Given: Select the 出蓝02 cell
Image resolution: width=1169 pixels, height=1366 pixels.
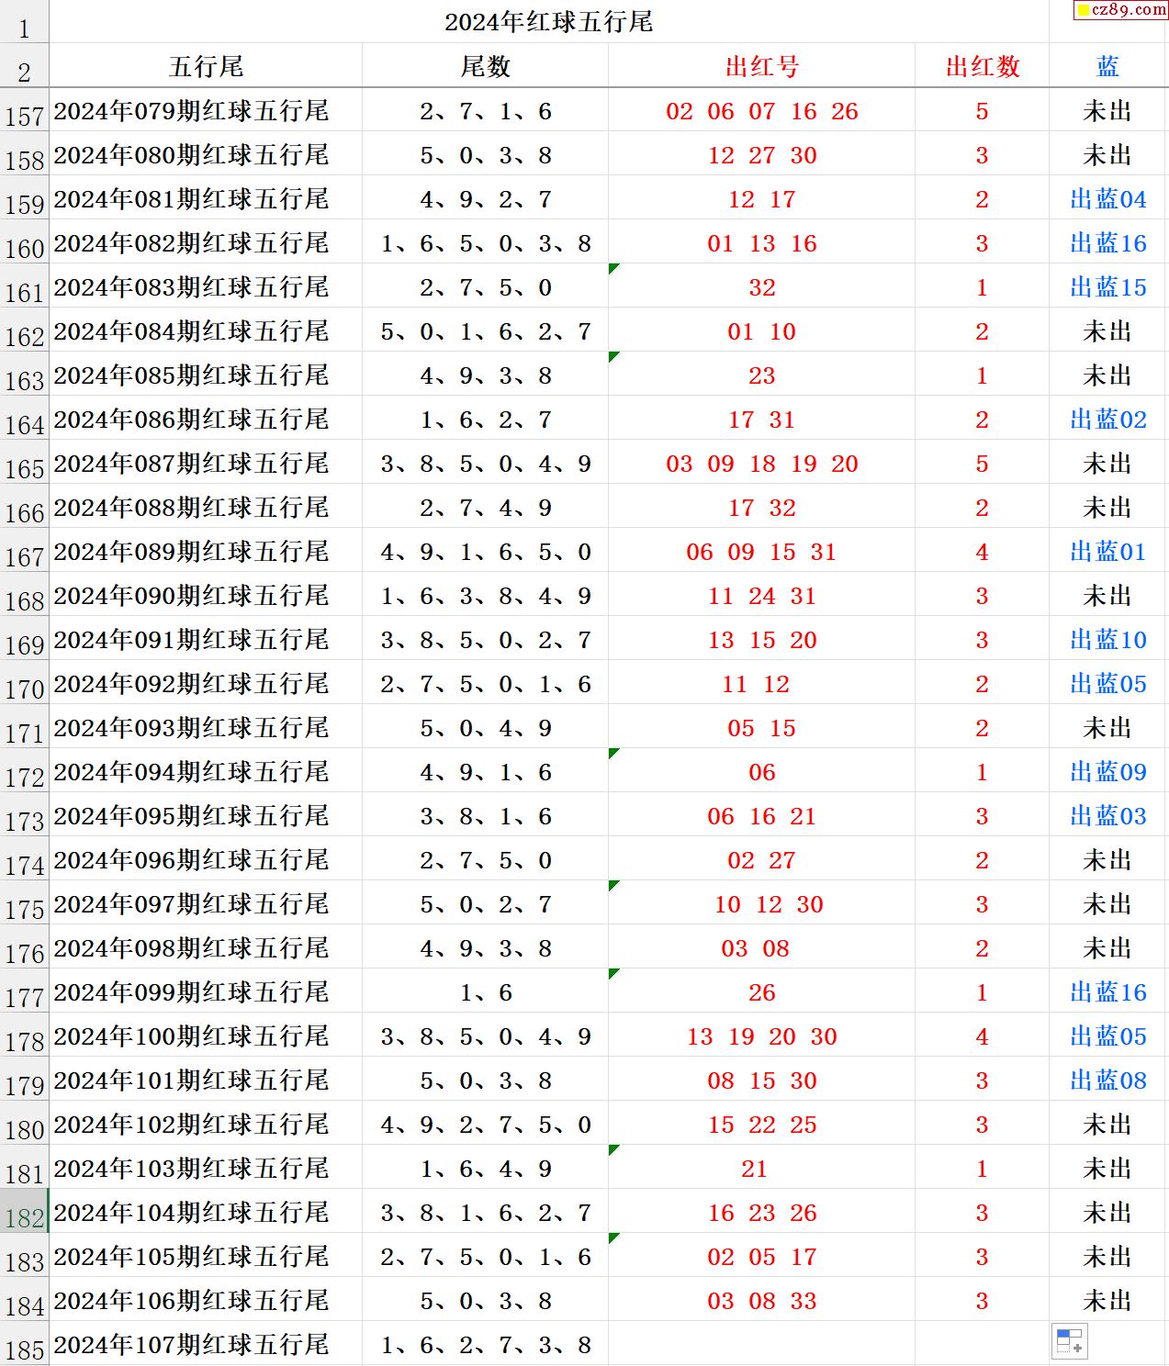Looking at the screenshot, I should (1107, 420).
